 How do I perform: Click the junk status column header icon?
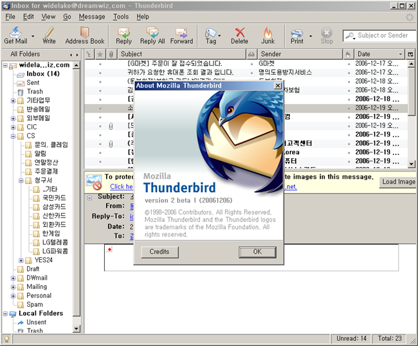348,54
